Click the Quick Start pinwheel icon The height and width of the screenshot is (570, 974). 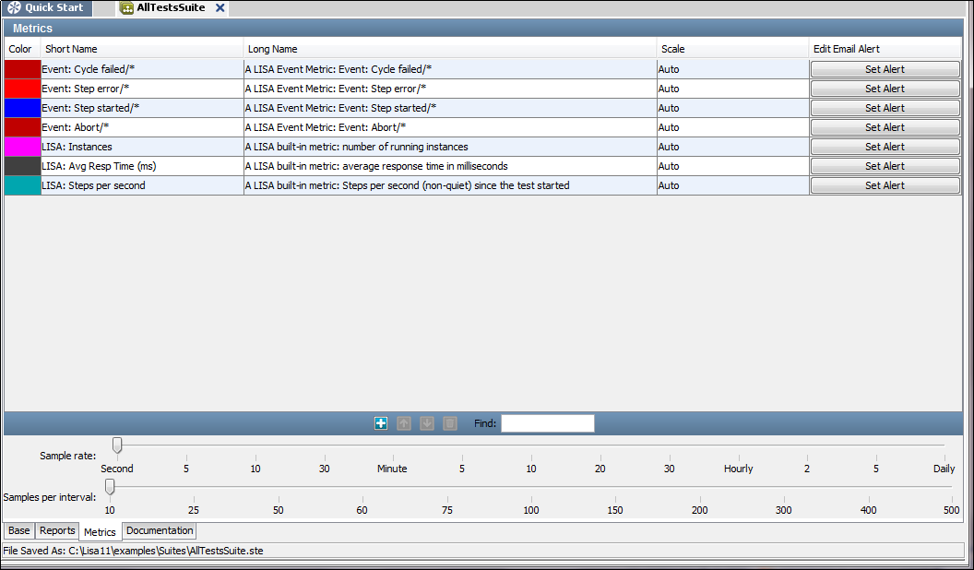[15, 7]
